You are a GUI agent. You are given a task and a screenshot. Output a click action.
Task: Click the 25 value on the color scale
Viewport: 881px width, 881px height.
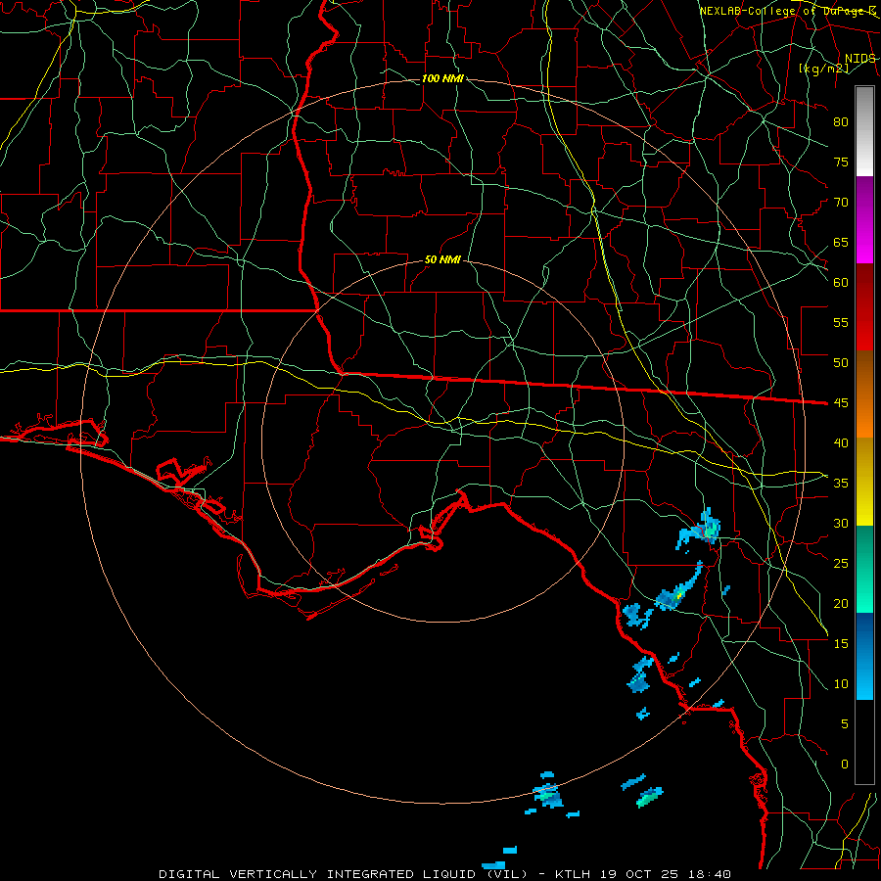841,564
